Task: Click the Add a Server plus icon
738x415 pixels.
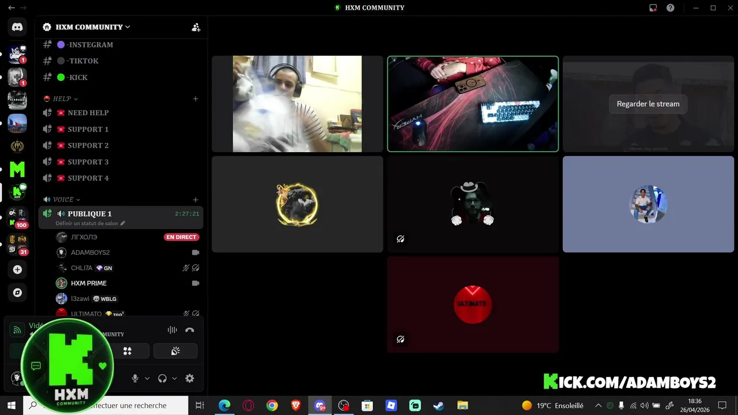Action: (x=17, y=269)
